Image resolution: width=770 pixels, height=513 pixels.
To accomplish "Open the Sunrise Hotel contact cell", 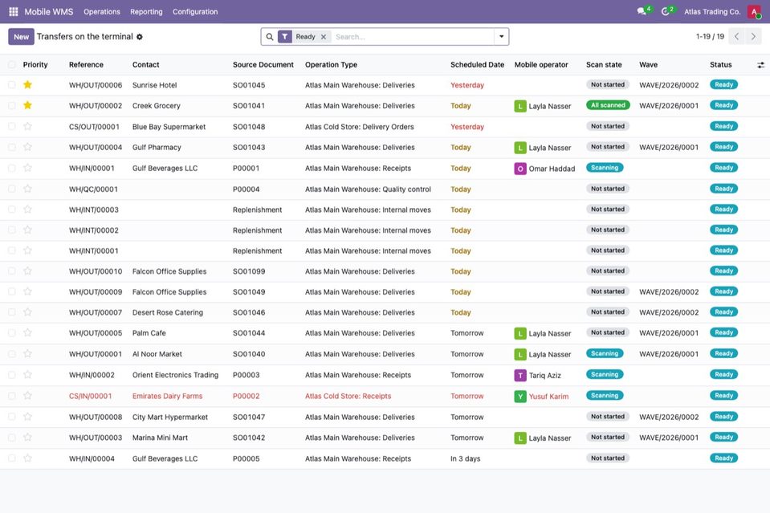I will 155,85.
